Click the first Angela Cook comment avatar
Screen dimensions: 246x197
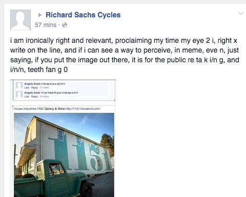click(19, 85)
